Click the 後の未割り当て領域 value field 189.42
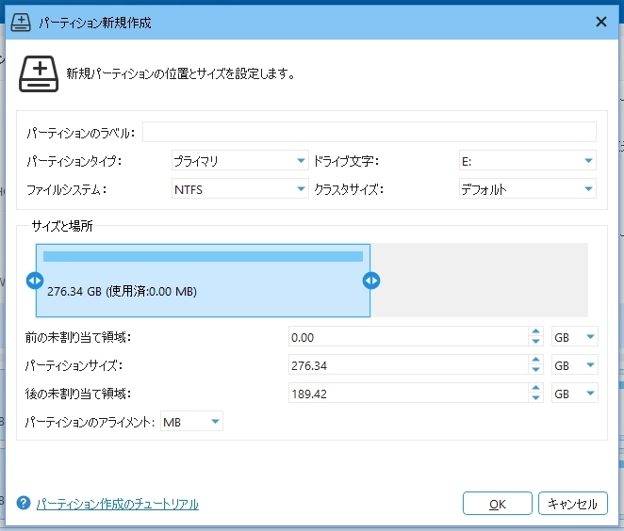Screen dimensions: 624x531 [x=408, y=394]
